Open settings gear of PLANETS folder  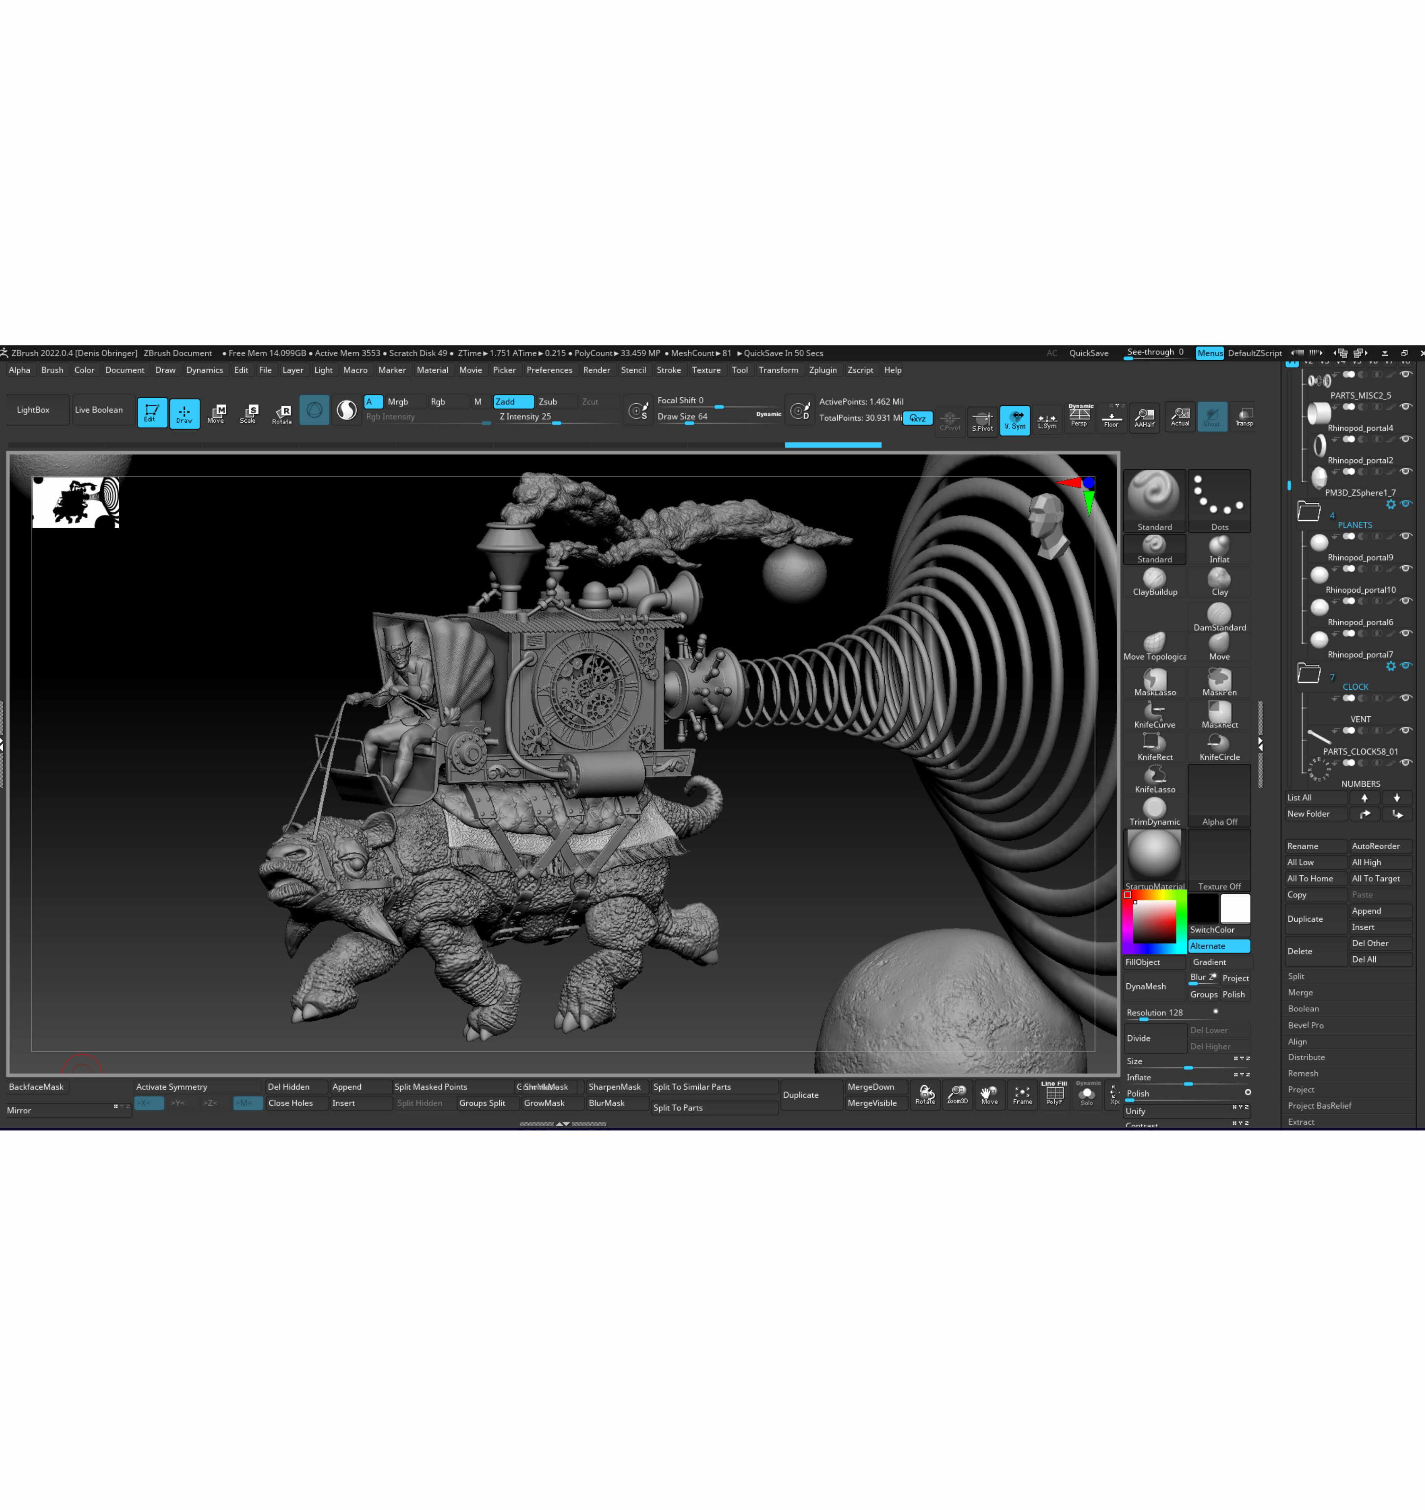(1391, 504)
